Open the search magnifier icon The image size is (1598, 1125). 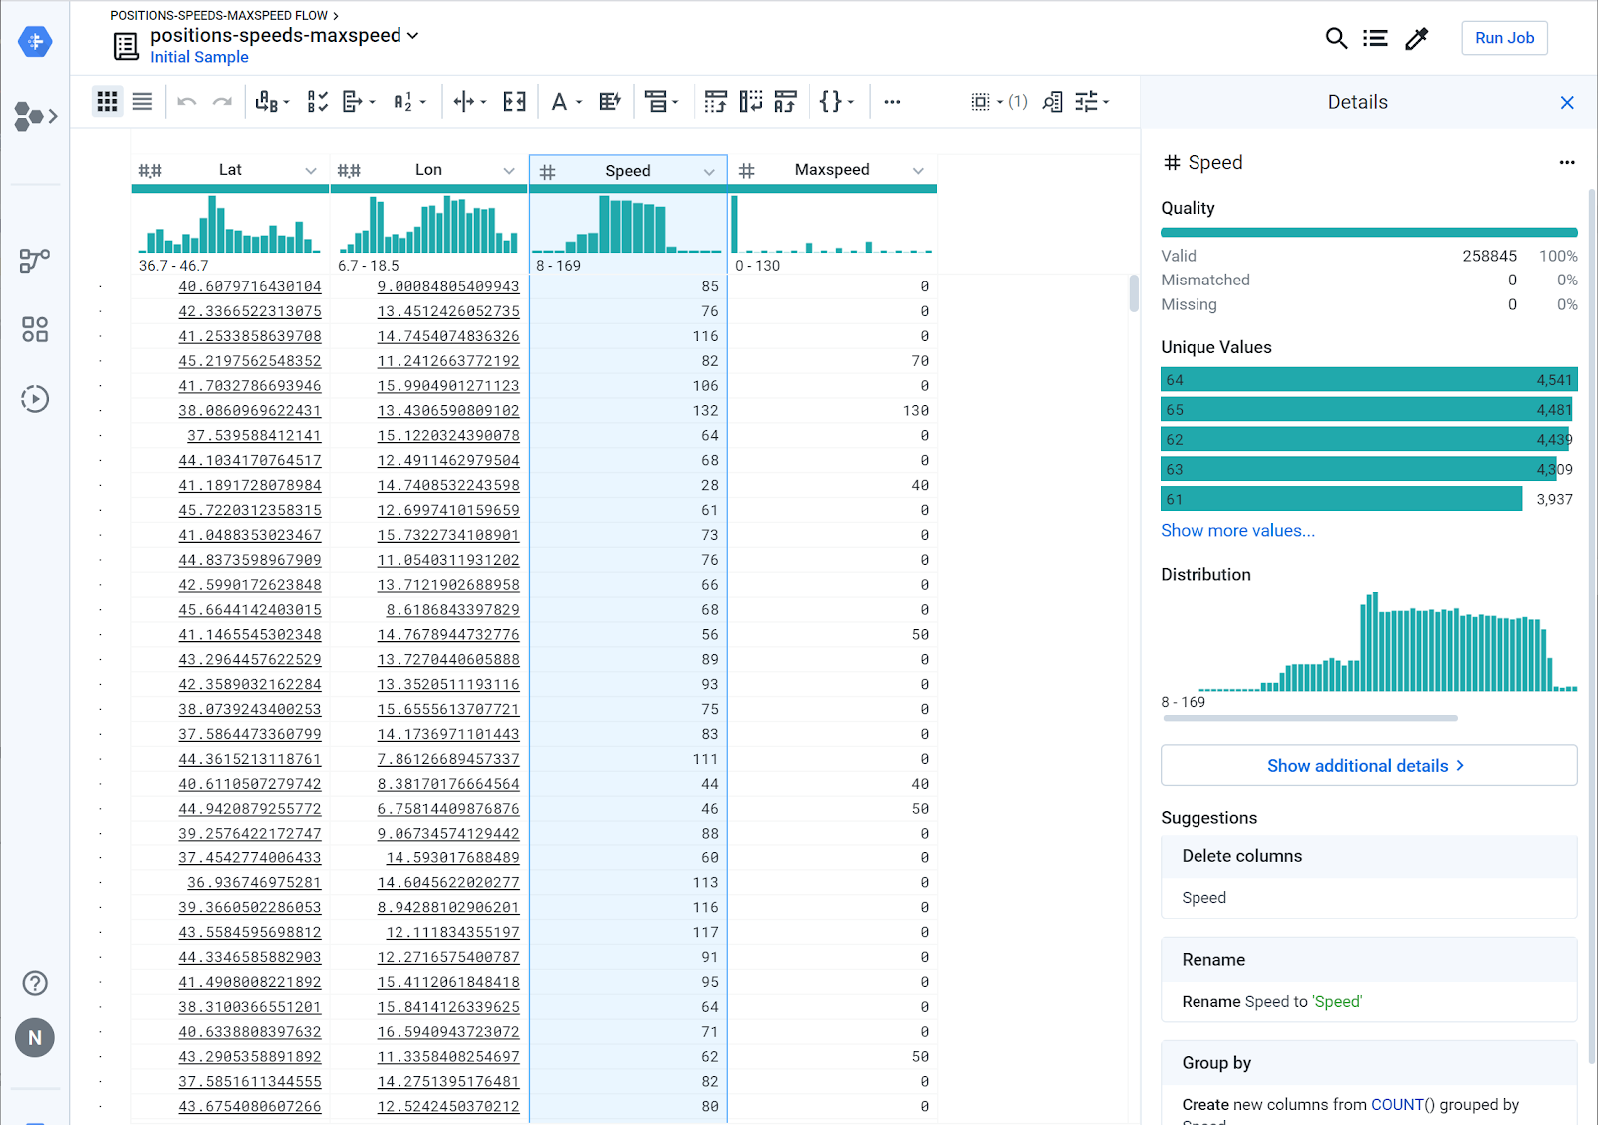pos(1336,38)
